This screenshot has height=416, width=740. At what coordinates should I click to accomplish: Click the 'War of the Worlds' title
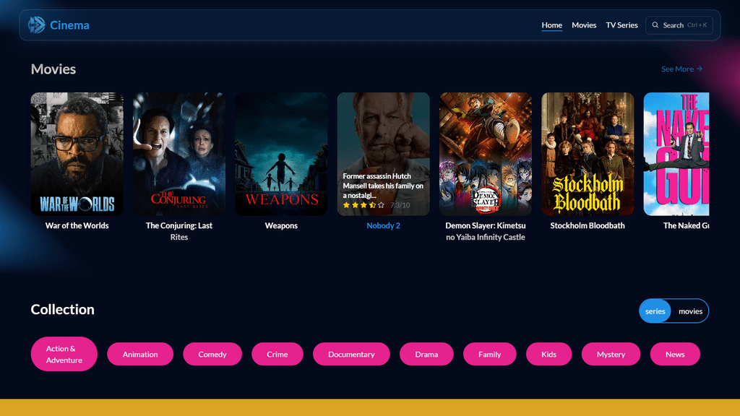[x=77, y=225]
